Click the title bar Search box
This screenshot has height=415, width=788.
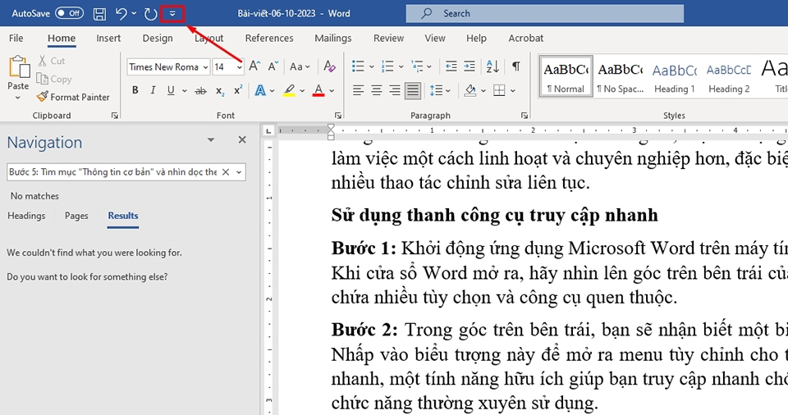545,14
